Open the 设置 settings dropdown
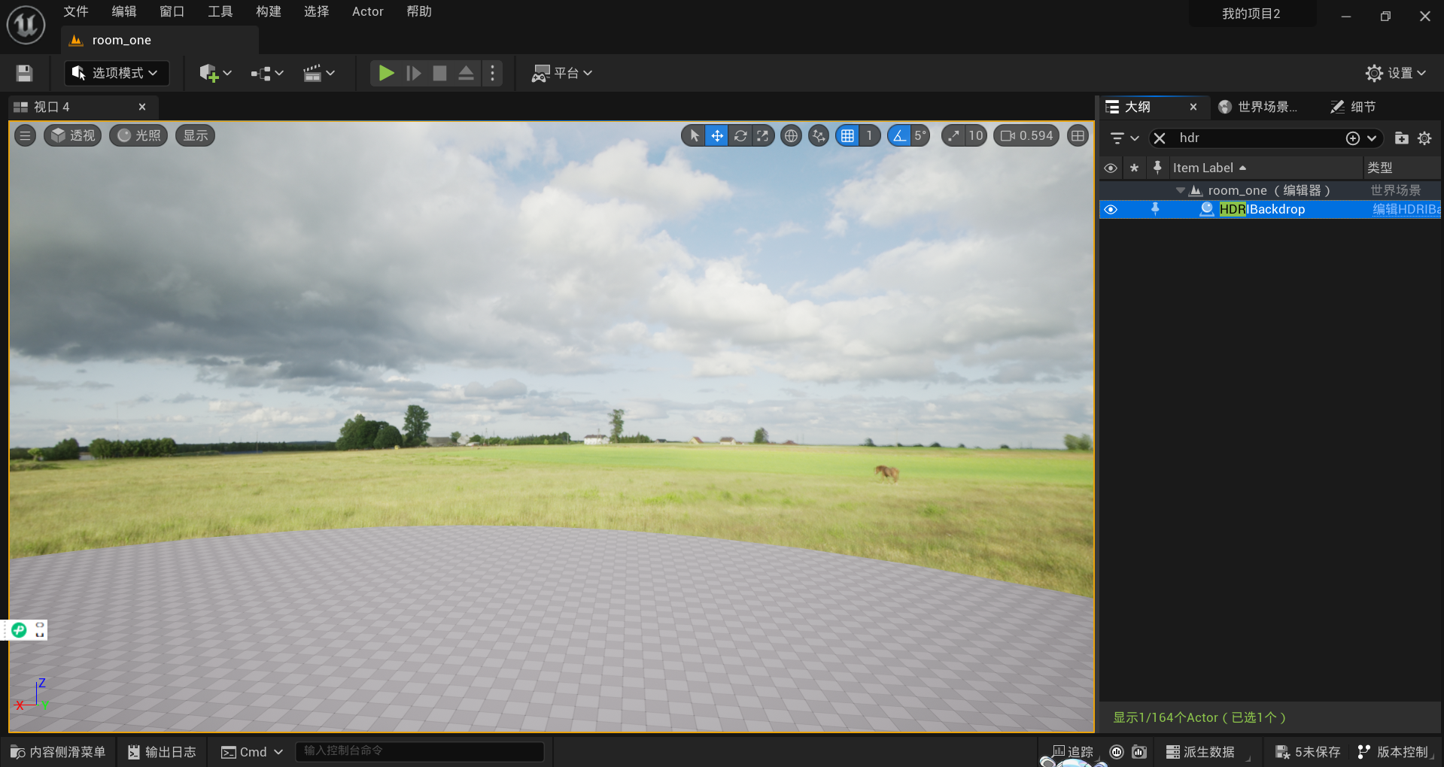The height and width of the screenshot is (767, 1444). (1396, 73)
